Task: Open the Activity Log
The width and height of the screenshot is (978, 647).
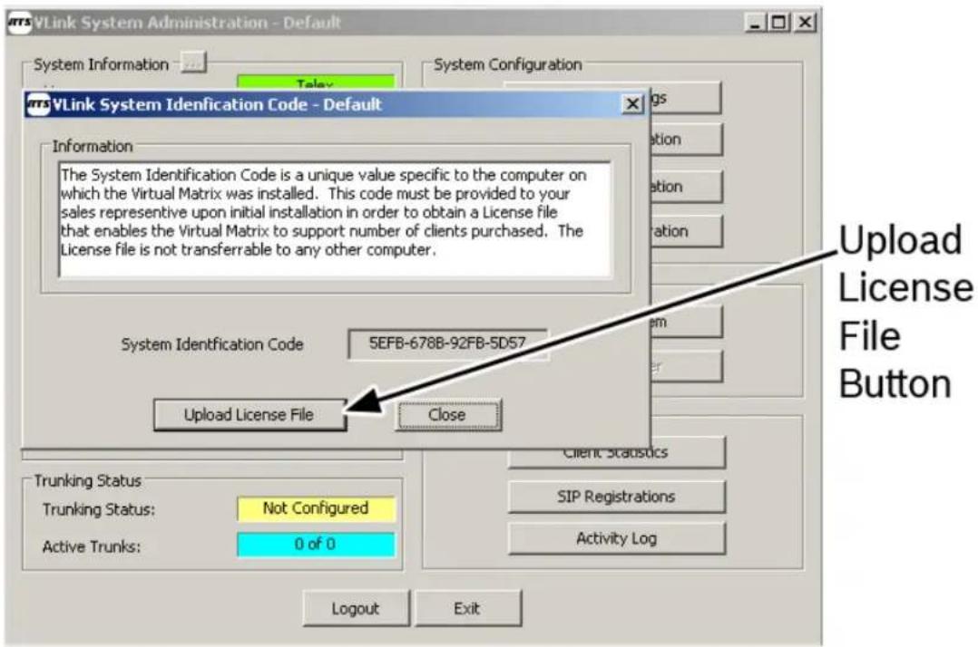Action: click(616, 538)
